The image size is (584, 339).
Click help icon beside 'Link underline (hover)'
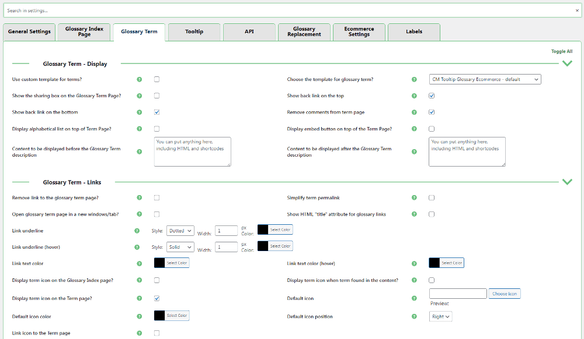137,247
